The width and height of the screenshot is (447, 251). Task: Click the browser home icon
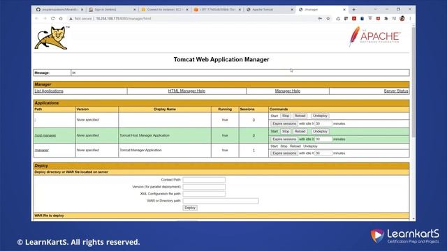(61, 19)
